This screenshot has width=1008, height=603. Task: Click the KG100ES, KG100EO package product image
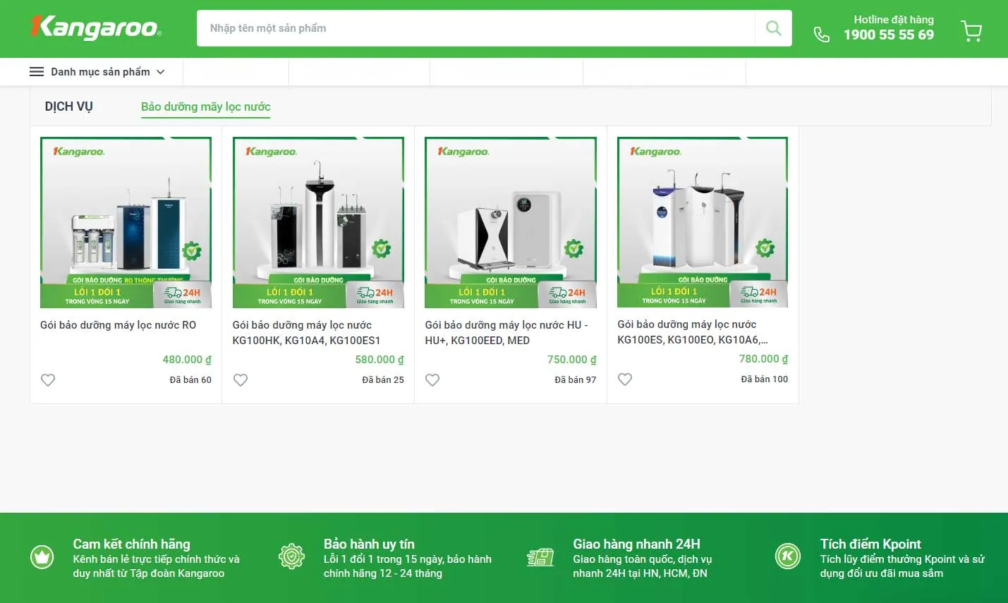(703, 222)
